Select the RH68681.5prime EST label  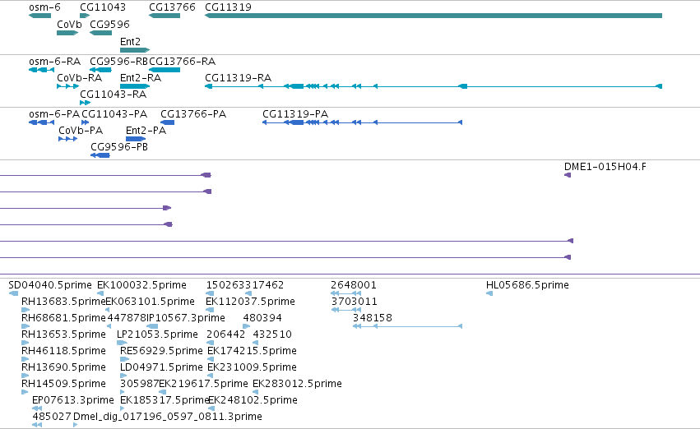[63, 318]
